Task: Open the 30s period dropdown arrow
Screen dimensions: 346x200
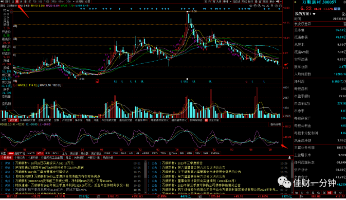Action: coord(74,2)
